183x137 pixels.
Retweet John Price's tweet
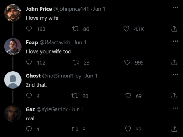(x=76, y=29)
